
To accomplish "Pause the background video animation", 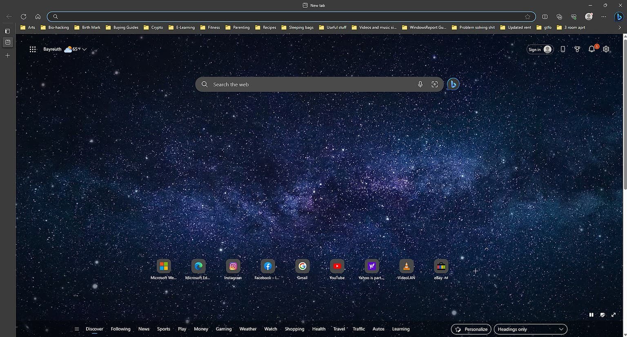I will pos(591,315).
